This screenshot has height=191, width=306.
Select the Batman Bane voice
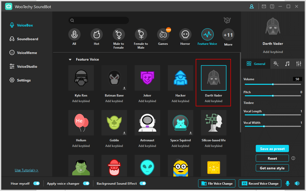coord(114,78)
